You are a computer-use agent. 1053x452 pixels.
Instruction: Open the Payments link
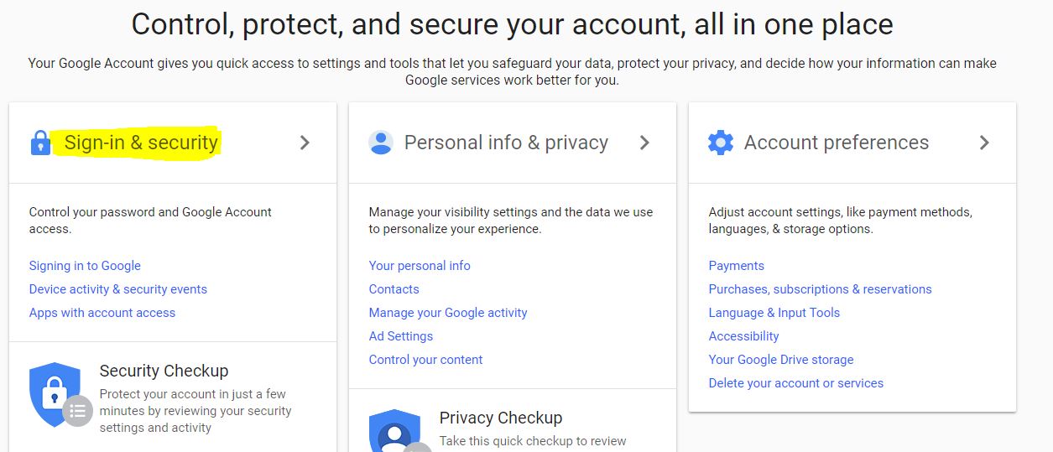coord(737,266)
